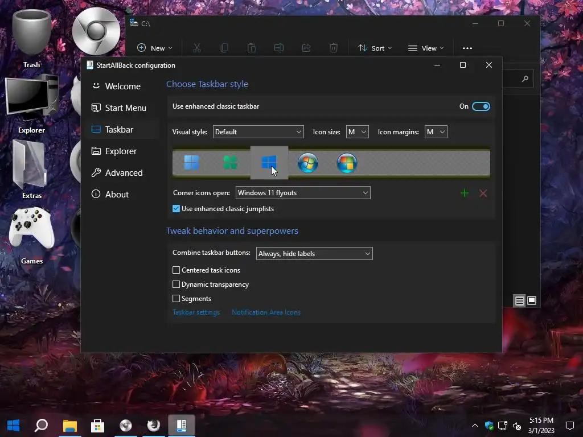Viewport: 583px width, 437px height.
Task: Click the network tray icon
Action: 503,426
